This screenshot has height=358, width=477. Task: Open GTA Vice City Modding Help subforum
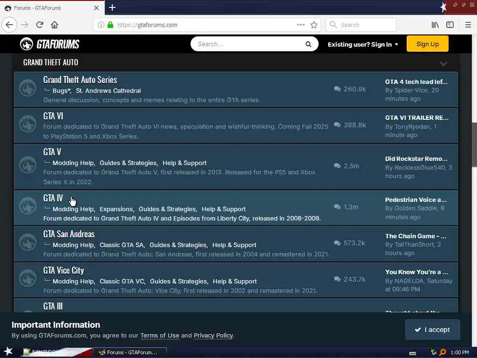pos(73,281)
